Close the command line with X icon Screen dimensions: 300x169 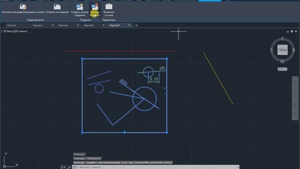[64, 167]
